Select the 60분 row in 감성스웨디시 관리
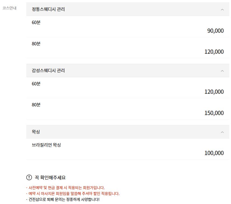 click(x=35, y=84)
